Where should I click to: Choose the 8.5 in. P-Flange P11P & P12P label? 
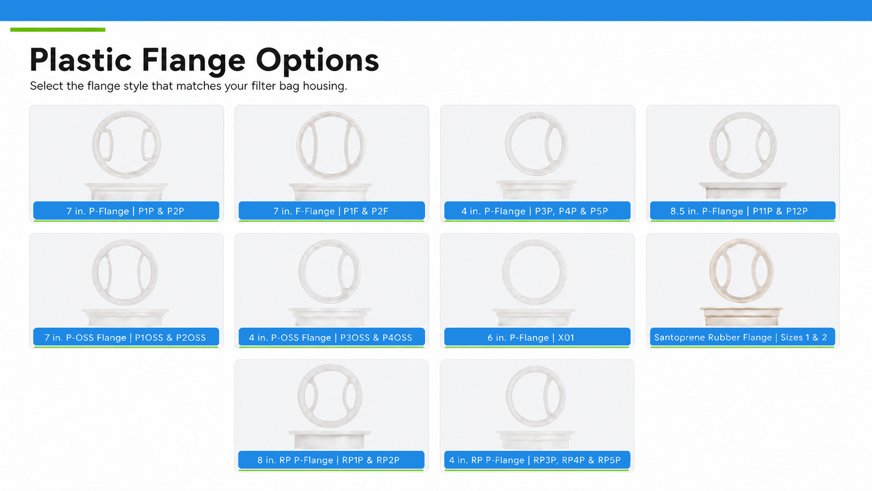(x=743, y=211)
